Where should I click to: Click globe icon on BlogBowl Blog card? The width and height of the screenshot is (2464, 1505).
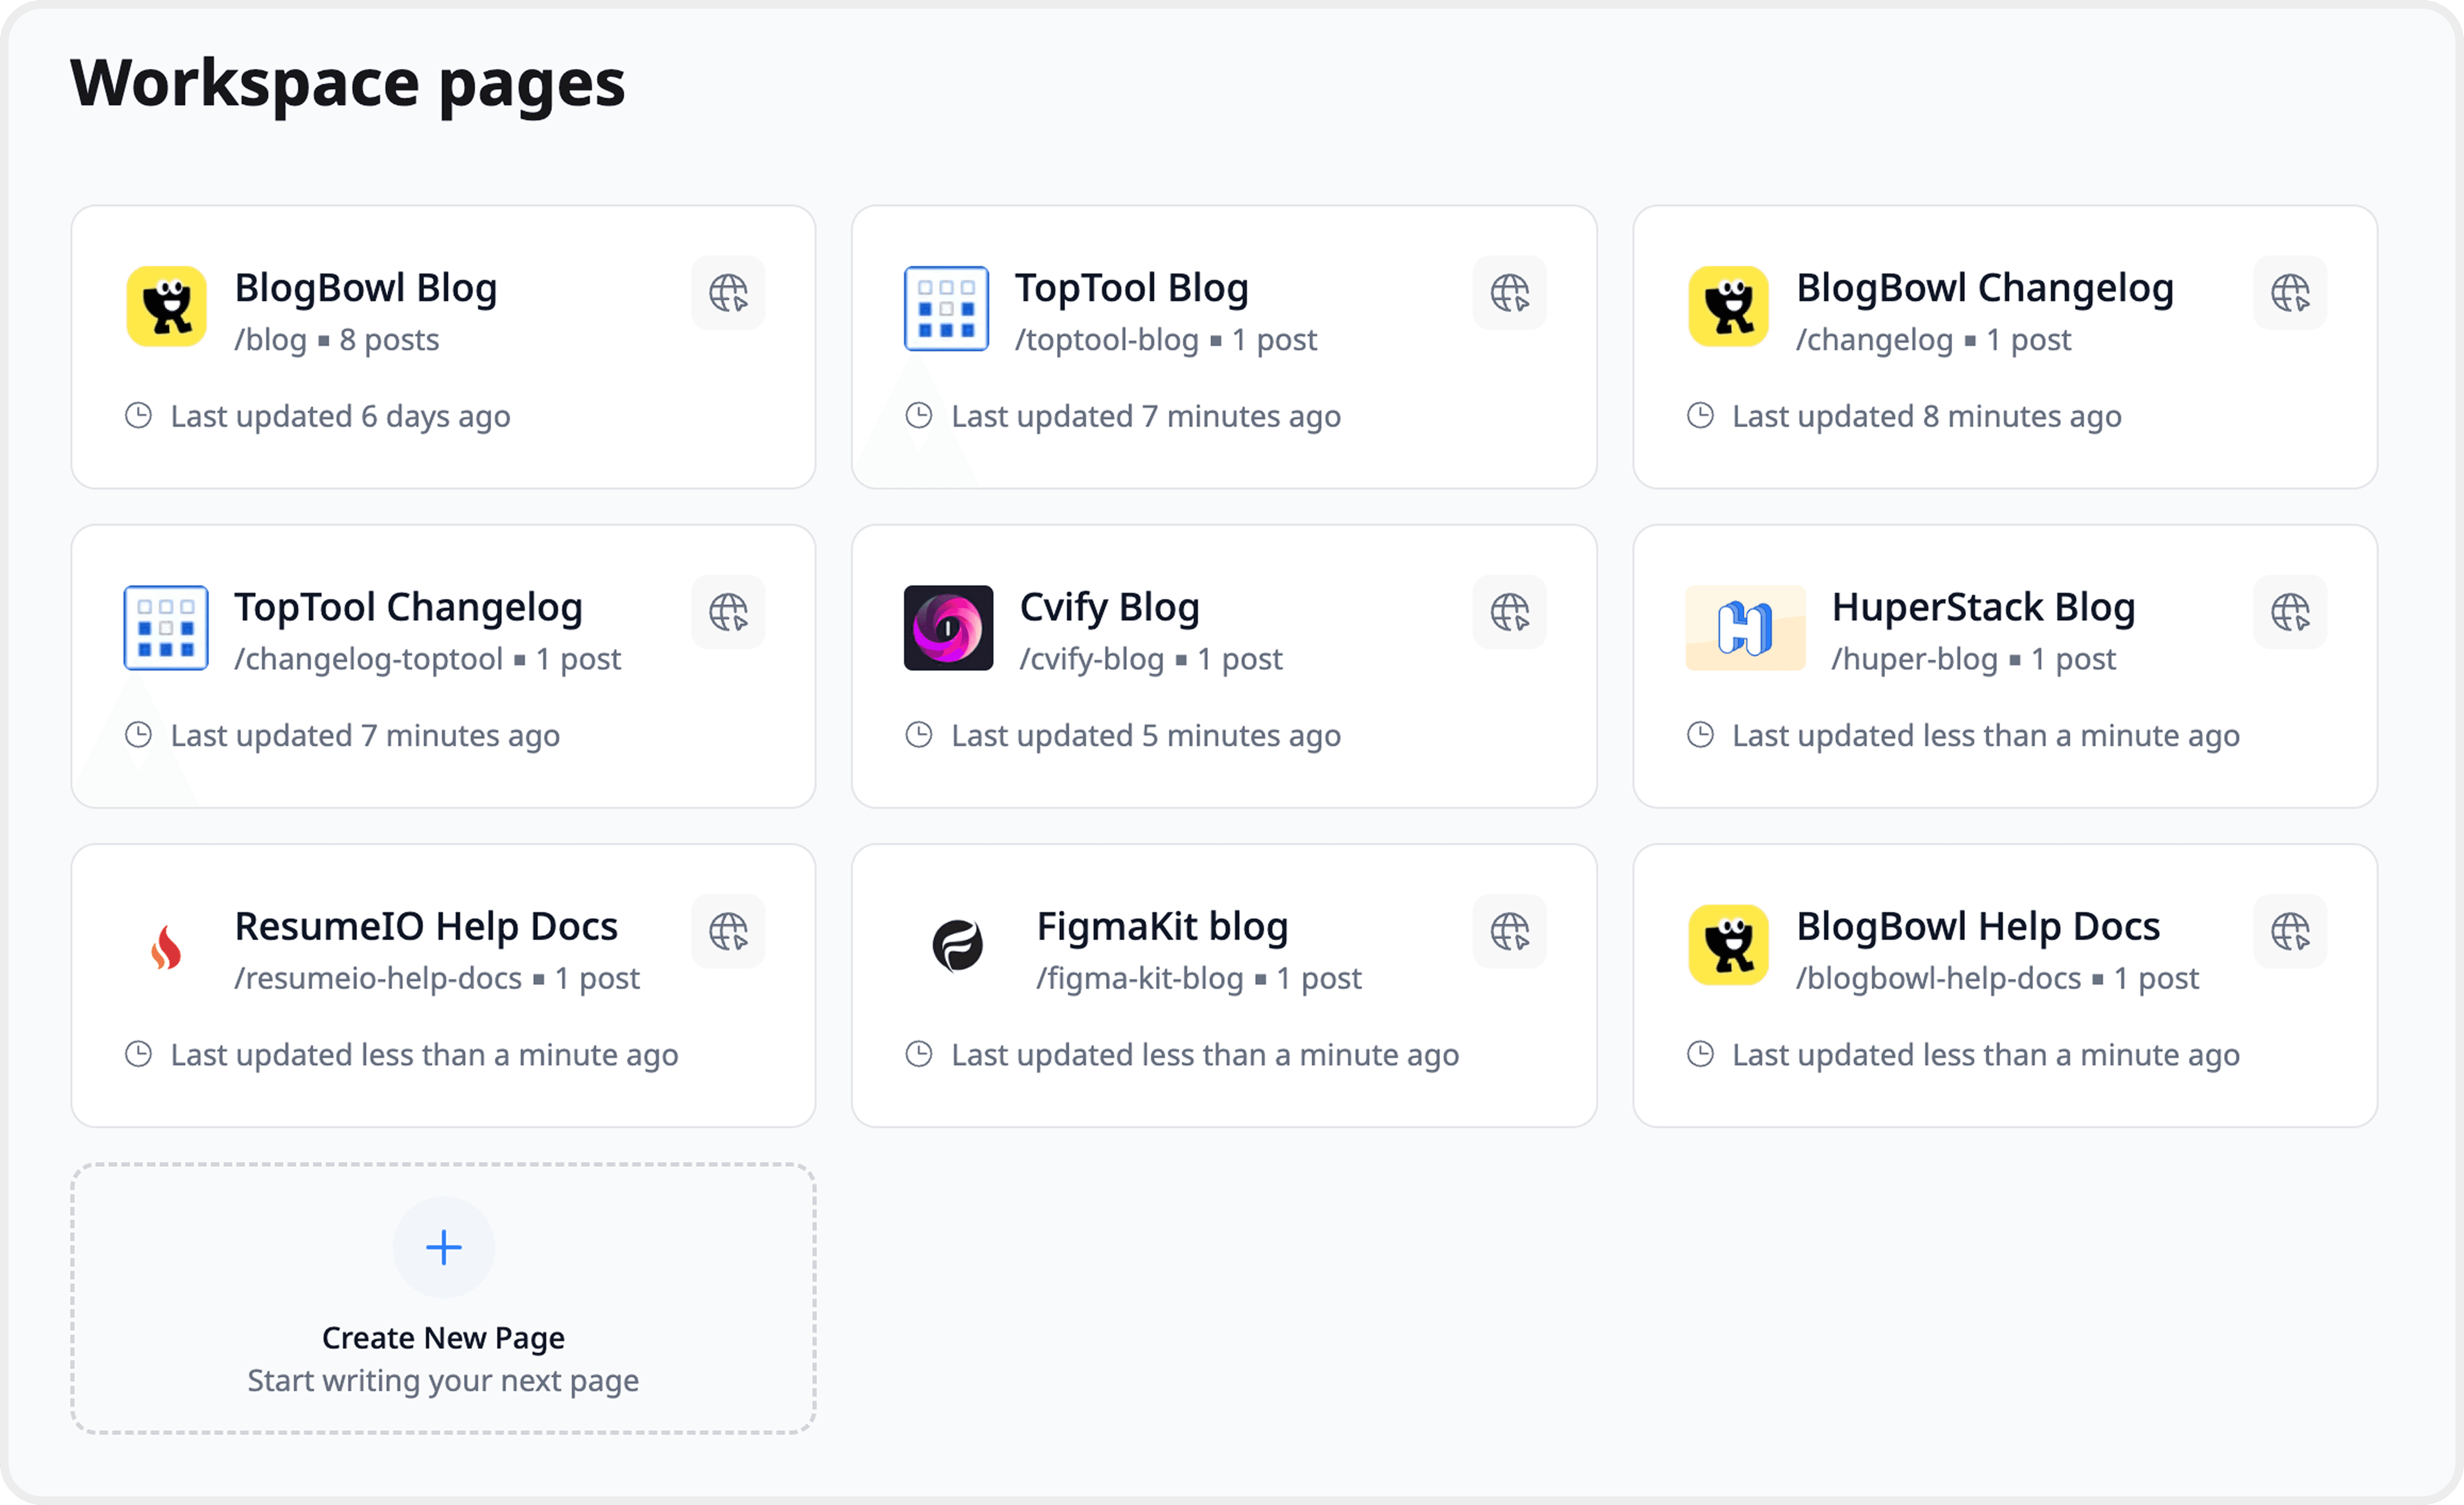click(x=728, y=293)
